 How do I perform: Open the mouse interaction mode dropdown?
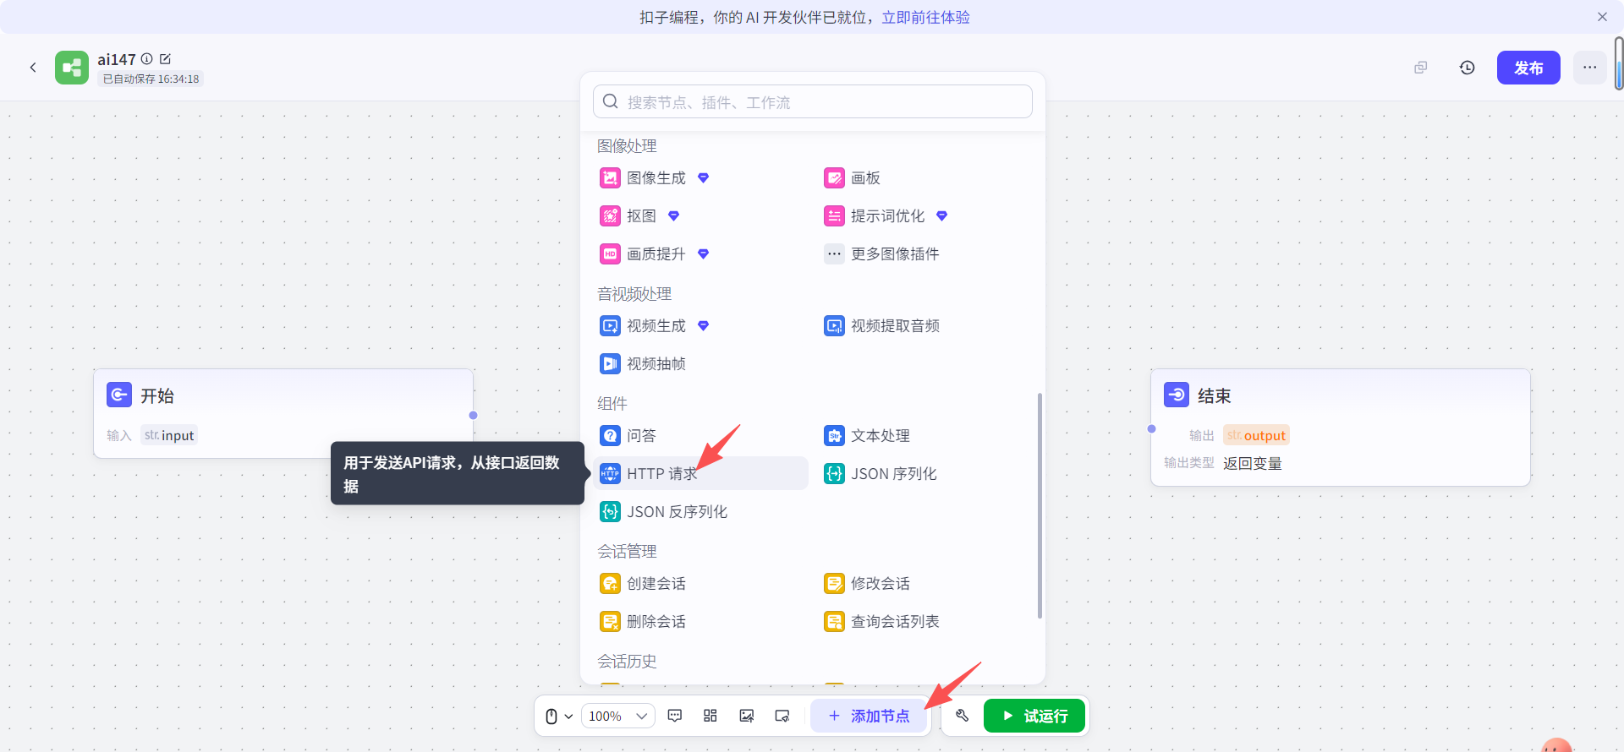pos(559,717)
